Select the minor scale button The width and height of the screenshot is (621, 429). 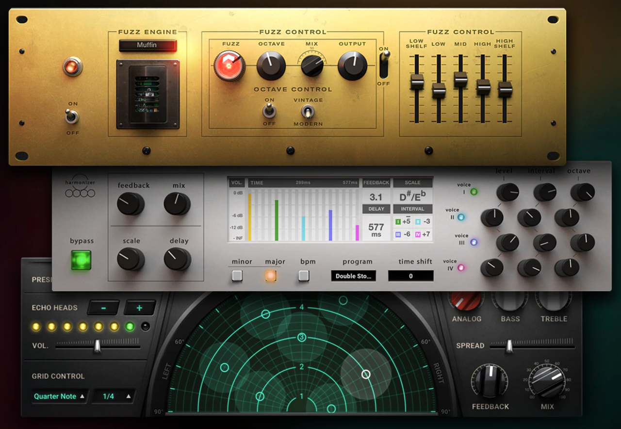(237, 276)
